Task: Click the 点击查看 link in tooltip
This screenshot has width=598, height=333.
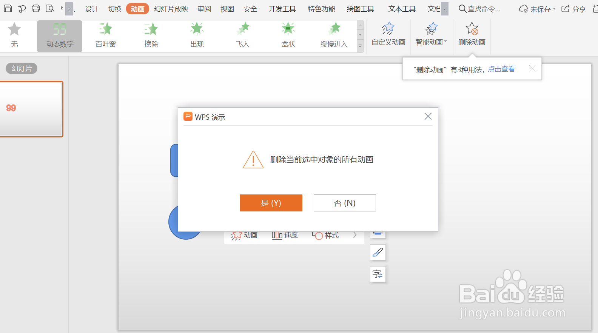Action: tap(501, 69)
